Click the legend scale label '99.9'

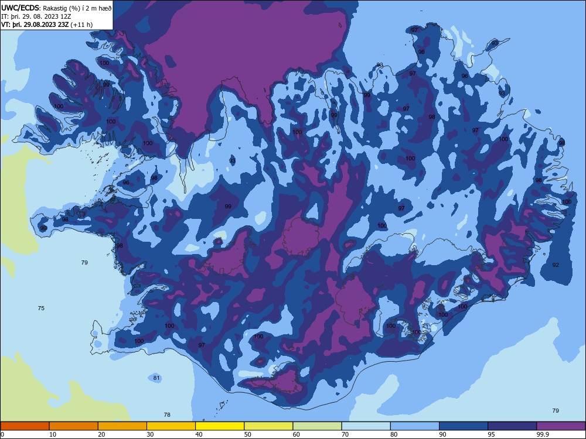[543, 434]
